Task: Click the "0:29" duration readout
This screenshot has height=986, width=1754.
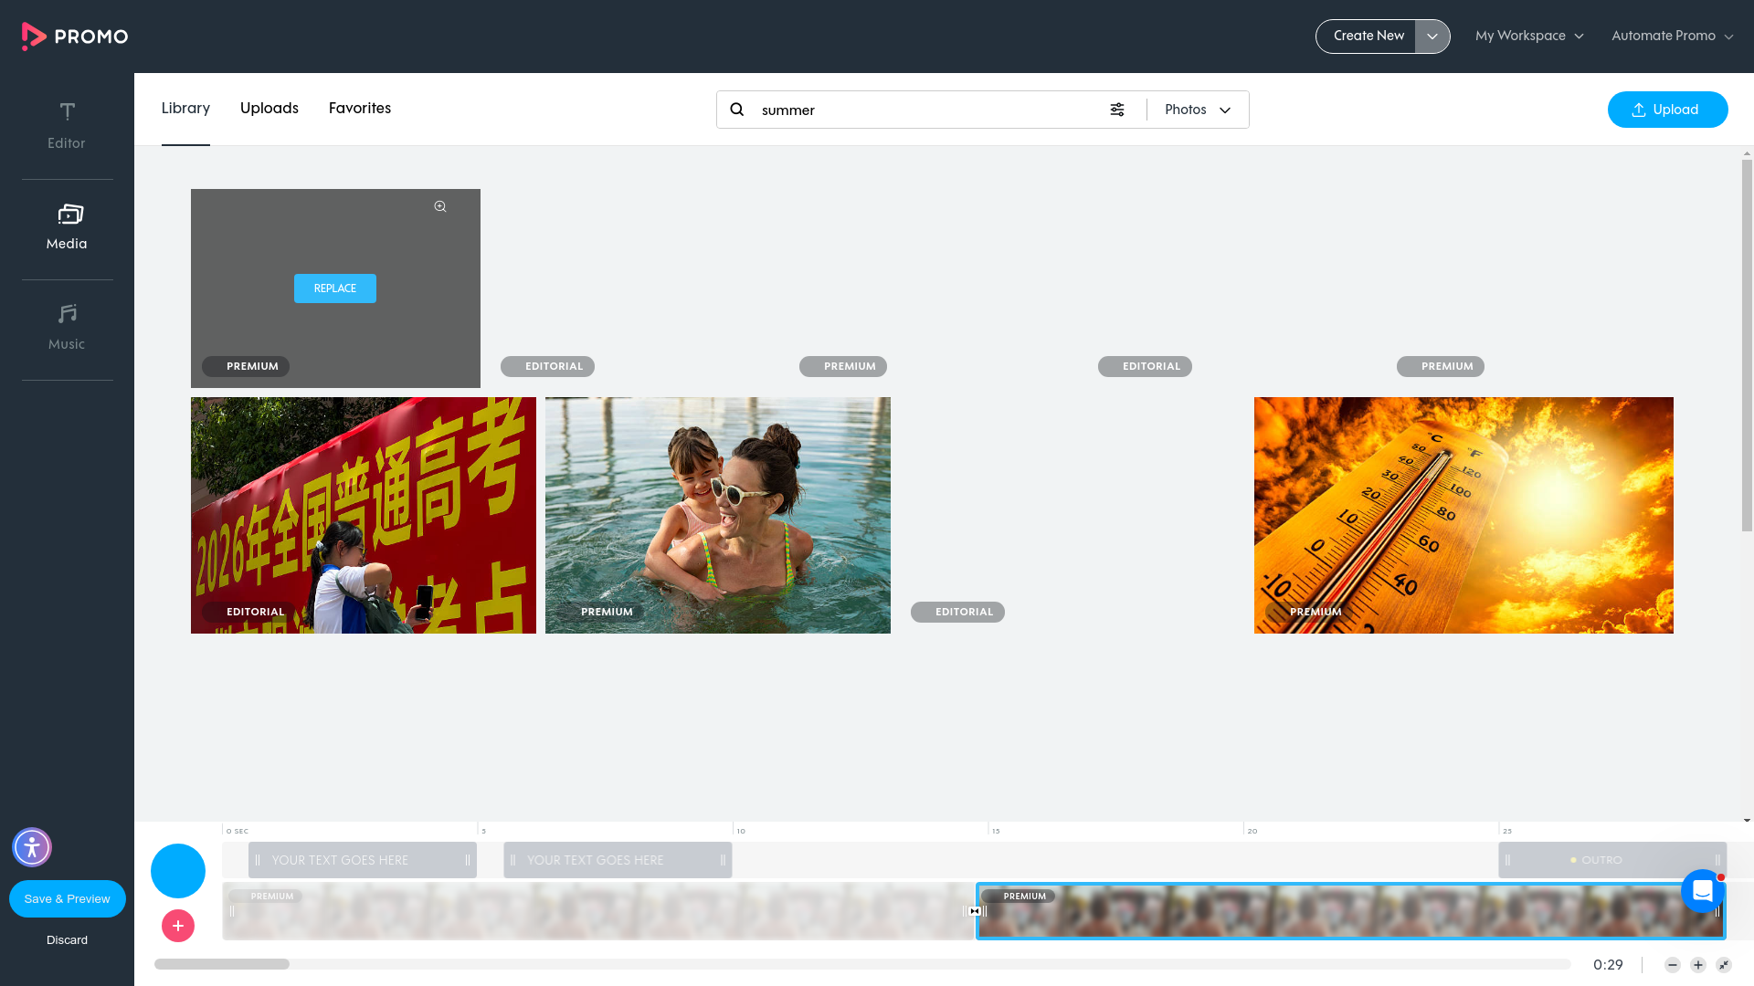Action: pos(1608,965)
